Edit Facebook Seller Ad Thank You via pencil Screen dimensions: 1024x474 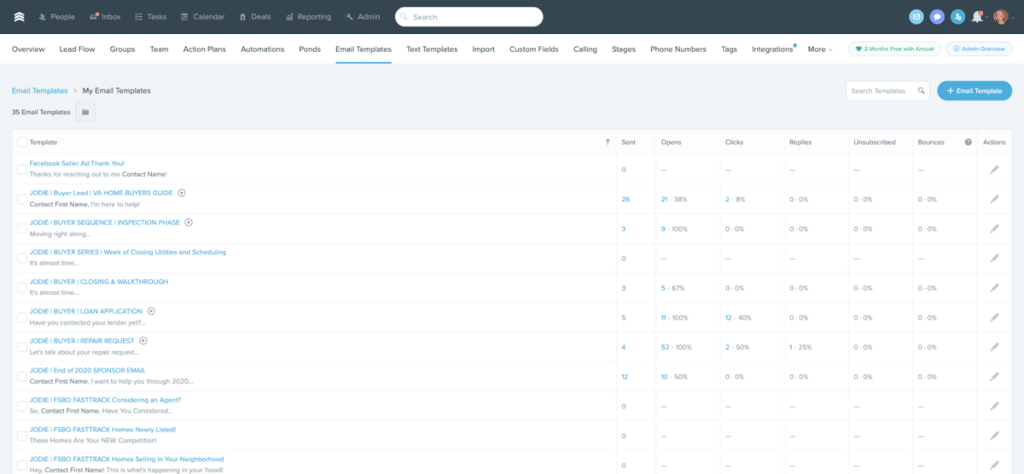[994, 170]
